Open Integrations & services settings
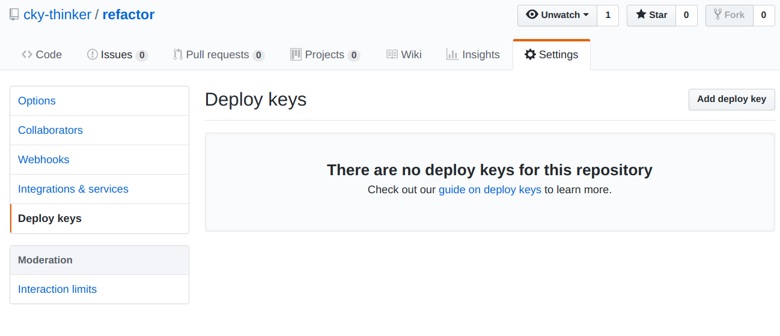The width and height of the screenshot is (780, 336). coord(100,189)
